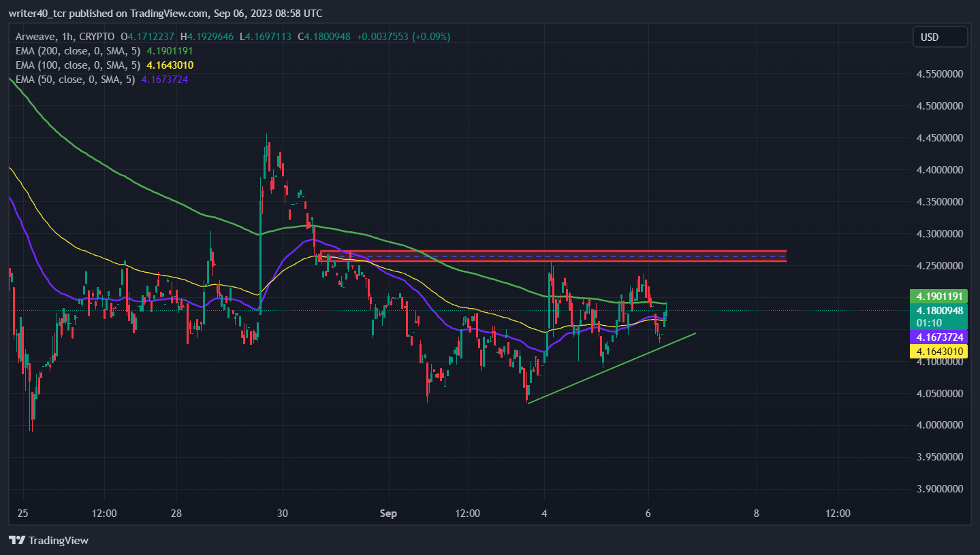Select the red horizontal resistance zone
The image size is (980, 555).
point(554,256)
